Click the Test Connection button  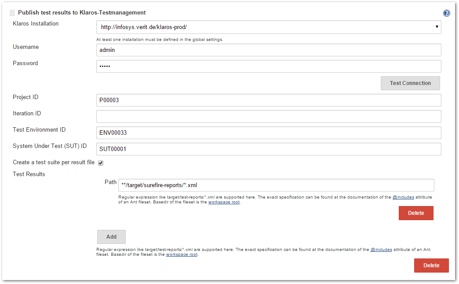point(410,83)
